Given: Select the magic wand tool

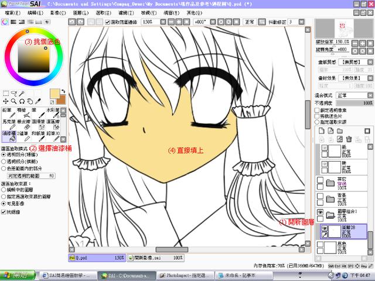Looking at the screenshot, I should 22,93.
